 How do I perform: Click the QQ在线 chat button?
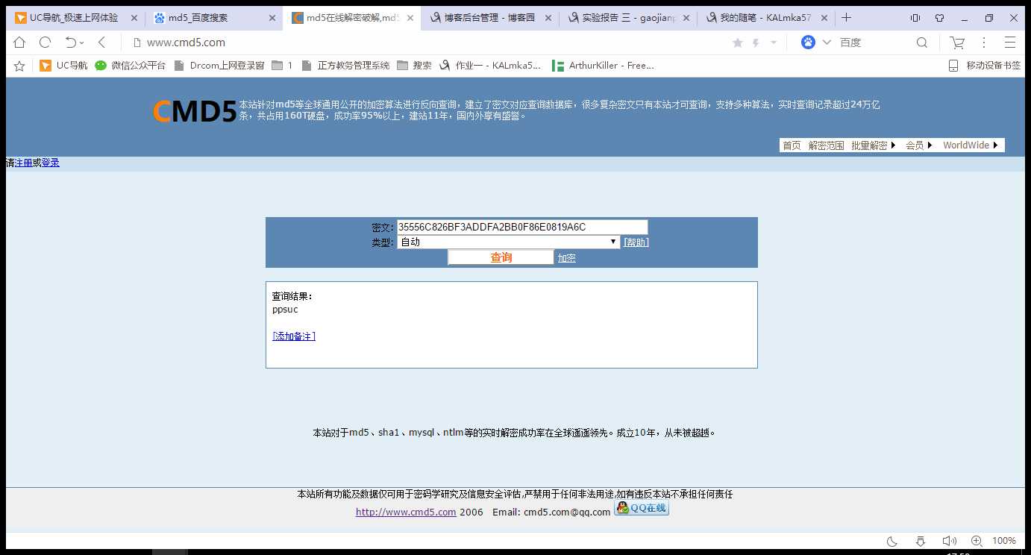point(642,508)
